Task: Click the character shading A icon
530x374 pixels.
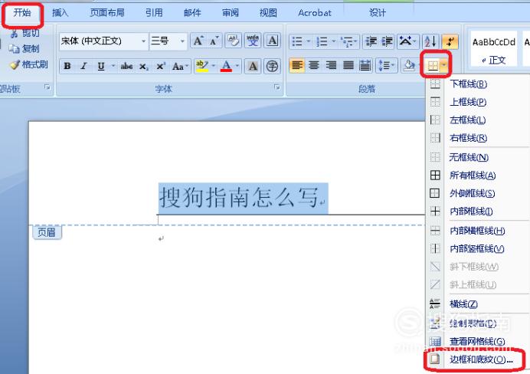Action: coord(253,66)
